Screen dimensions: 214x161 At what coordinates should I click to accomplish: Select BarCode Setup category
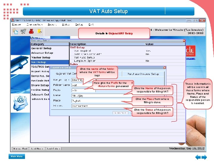40,80
